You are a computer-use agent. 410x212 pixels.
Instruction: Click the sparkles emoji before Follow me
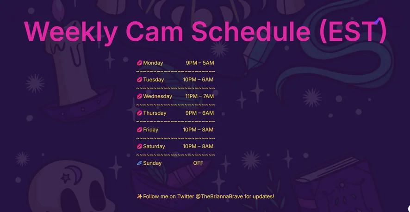click(139, 196)
